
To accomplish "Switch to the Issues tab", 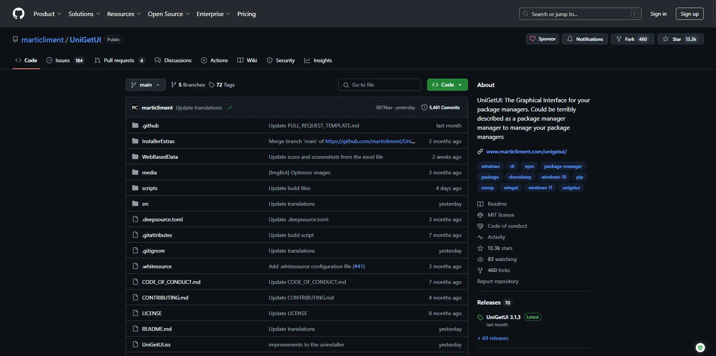I will coord(65,60).
